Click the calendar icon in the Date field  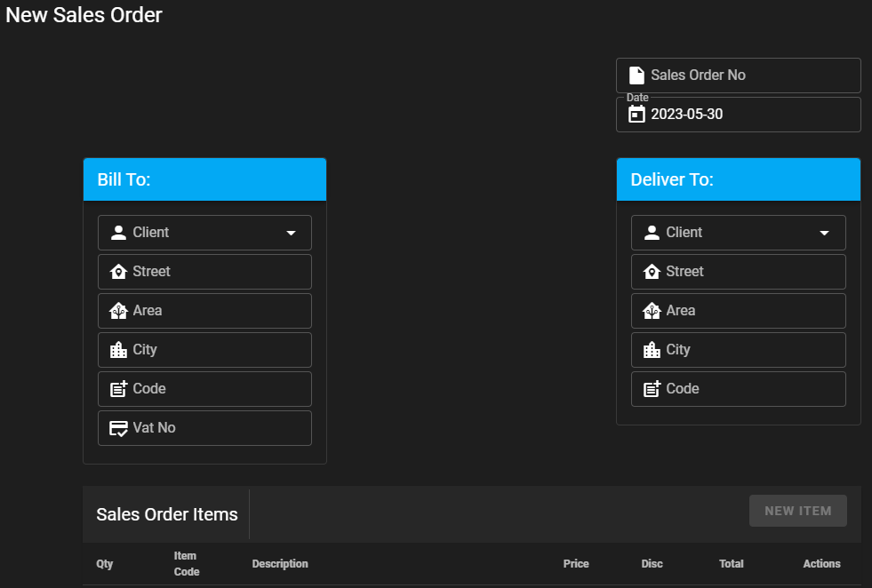pos(636,114)
